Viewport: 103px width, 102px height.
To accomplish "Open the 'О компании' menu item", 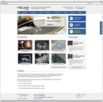I will [24, 12].
